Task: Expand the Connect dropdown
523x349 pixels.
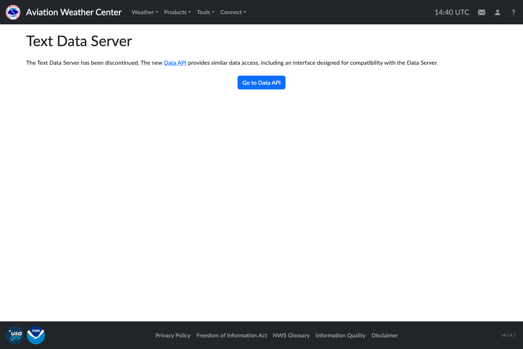Action: tap(233, 12)
